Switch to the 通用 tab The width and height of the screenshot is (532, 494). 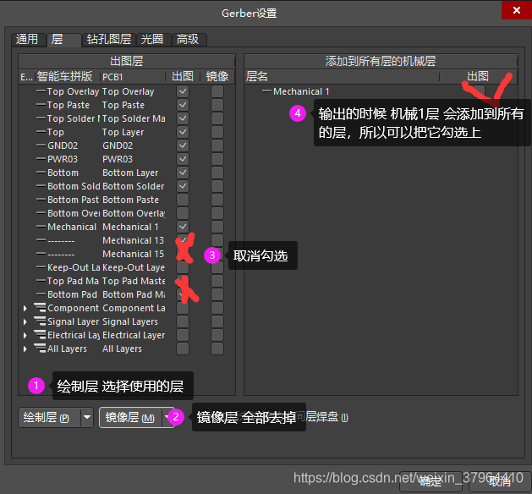(x=28, y=40)
